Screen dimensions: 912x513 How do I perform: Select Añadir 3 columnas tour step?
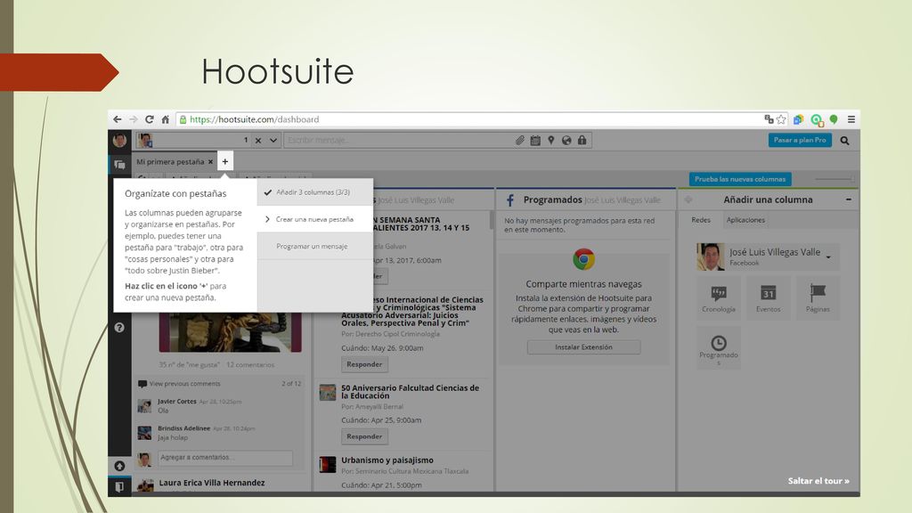coord(315,192)
